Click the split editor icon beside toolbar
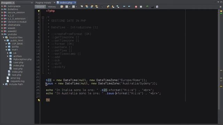Image resolution: width=223 pixels, height=125 pixels. (x=221, y=7)
